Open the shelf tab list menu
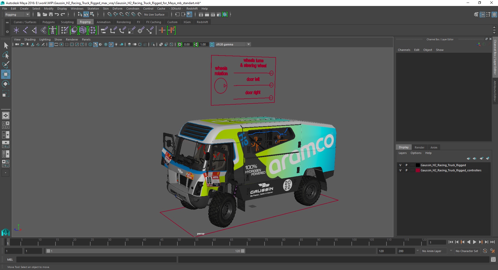 click(x=7, y=22)
